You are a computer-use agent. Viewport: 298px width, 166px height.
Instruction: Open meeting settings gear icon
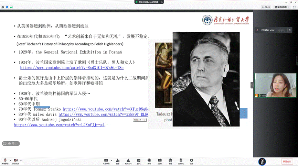point(191,161)
